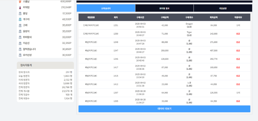Click the 오늘 방문자 1,993 명 statistic
This screenshot has width=258, height=121.
[45, 76]
